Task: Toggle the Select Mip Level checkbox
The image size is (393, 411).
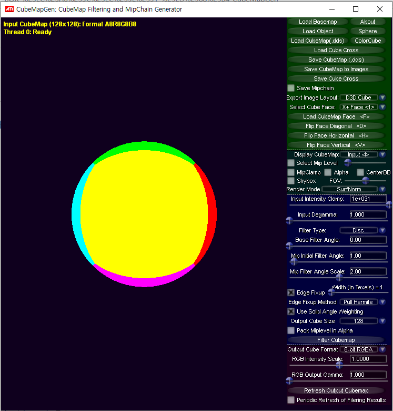Action: (291, 163)
